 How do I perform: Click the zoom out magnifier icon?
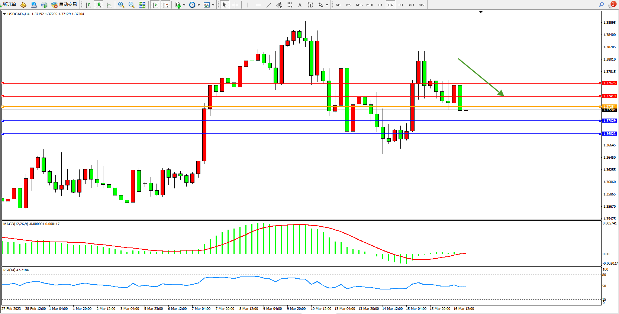tap(131, 5)
